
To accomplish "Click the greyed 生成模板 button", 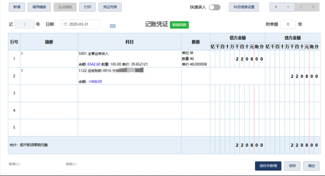I will pyautogui.click(x=65, y=7).
